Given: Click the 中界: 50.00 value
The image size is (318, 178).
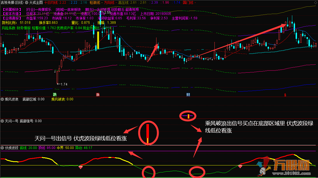Looking at the screenshot, I should tap(65, 148).
